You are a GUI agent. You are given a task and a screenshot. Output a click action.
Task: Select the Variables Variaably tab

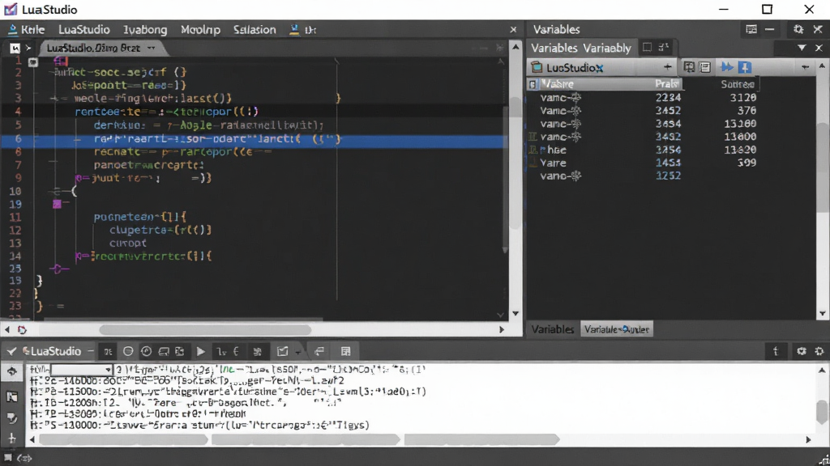580,48
